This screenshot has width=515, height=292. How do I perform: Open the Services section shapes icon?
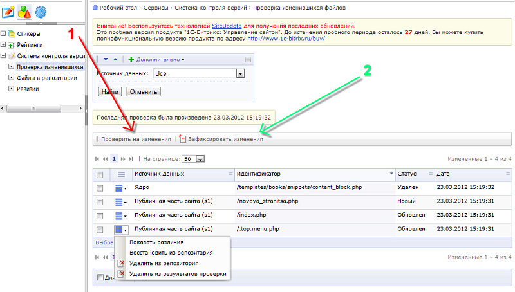tap(25, 11)
